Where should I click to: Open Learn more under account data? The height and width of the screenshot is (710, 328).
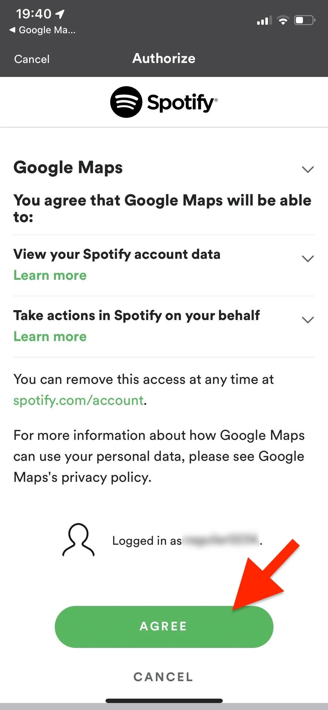pyautogui.click(x=50, y=275)
